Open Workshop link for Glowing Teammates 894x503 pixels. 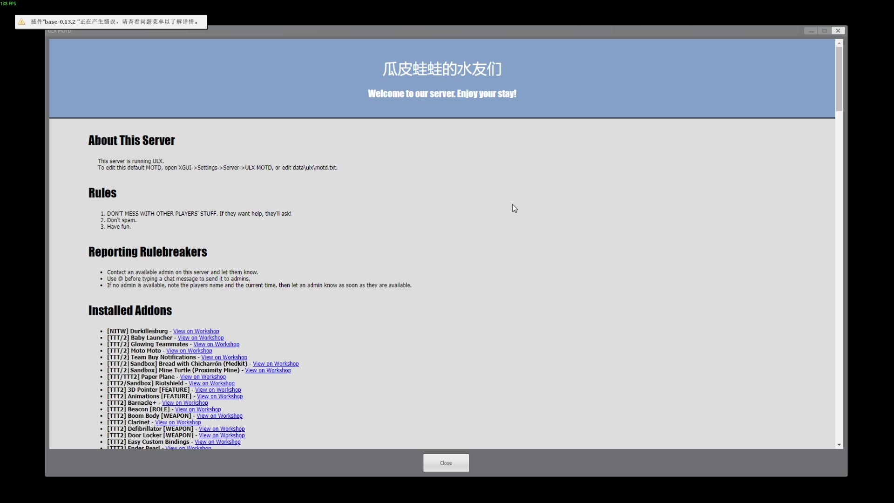click(x=216, y=344)
